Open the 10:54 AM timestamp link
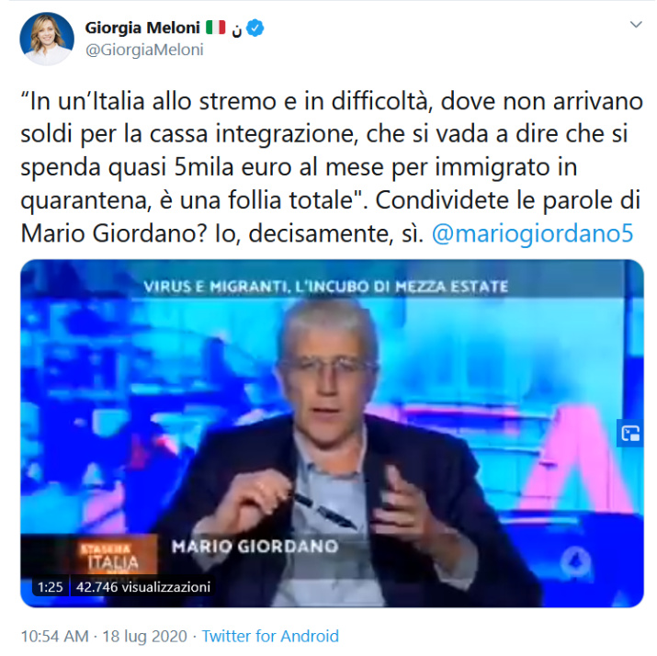 point(55,636)
